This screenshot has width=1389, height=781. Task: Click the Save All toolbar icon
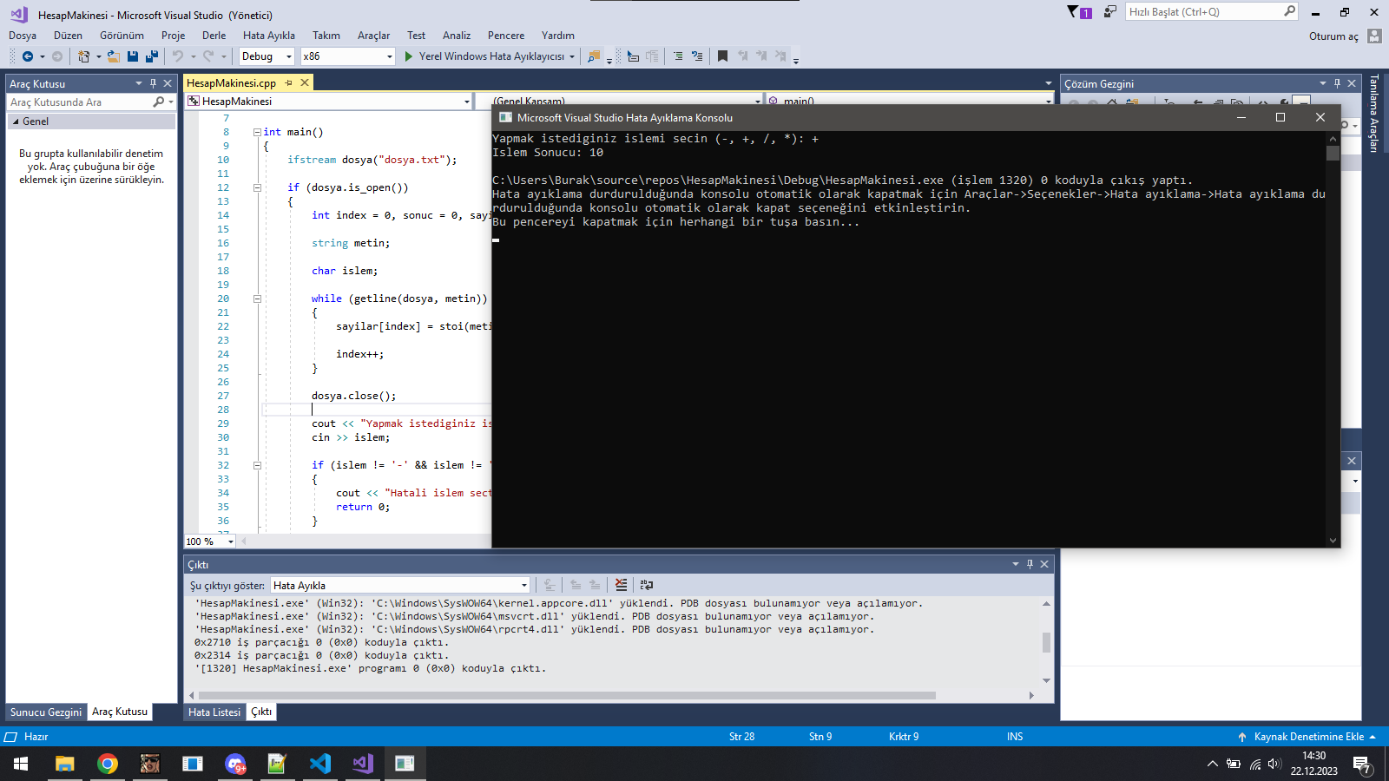tap(152, 56)
